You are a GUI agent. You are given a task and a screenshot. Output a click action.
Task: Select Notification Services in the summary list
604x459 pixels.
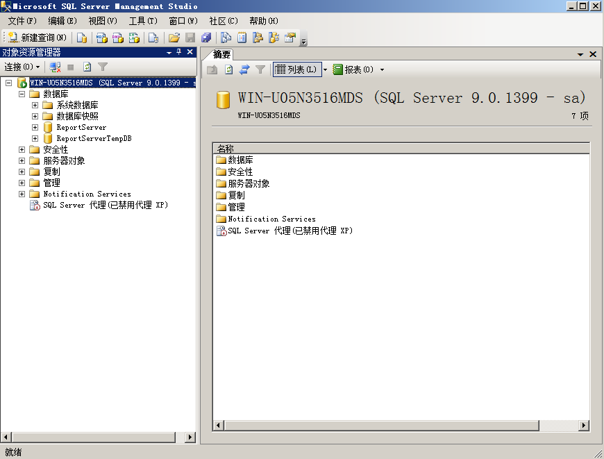pyautogui.click(x=266, y=219)
